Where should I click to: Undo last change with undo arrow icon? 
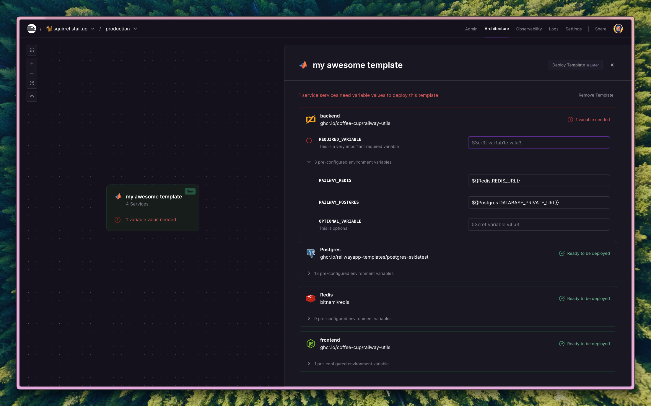32,96
